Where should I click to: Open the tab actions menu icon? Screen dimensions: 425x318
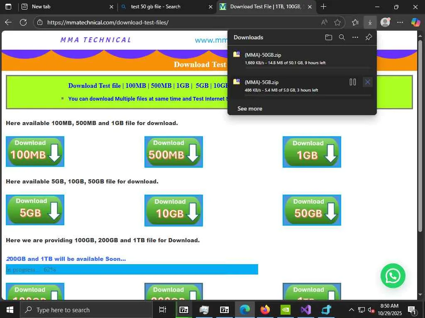8,7
